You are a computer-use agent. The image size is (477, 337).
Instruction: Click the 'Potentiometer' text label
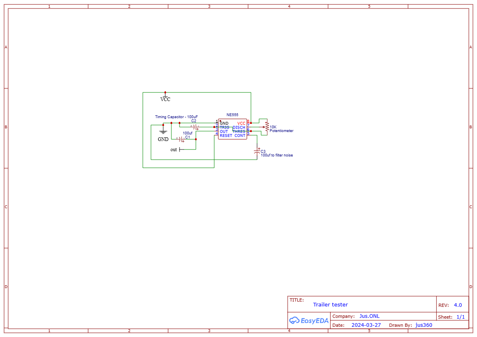(x=282, y=131)
